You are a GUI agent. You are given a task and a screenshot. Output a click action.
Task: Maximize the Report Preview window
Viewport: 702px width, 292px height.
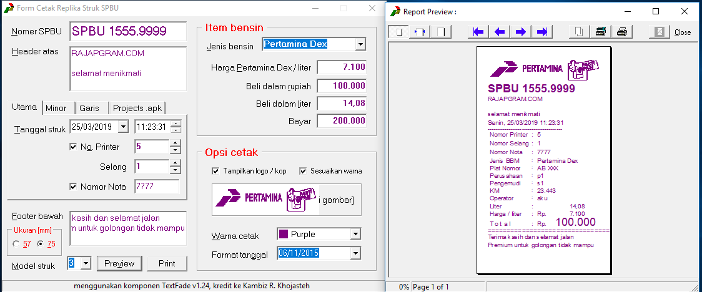[656, 12]
